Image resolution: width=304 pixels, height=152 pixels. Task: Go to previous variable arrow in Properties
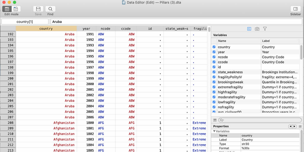point(290,126)
